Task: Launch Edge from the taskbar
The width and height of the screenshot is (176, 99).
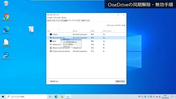Action: [56, 97]
